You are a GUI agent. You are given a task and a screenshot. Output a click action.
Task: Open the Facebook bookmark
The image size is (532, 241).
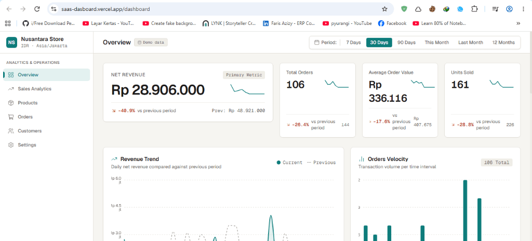[392, 23]
